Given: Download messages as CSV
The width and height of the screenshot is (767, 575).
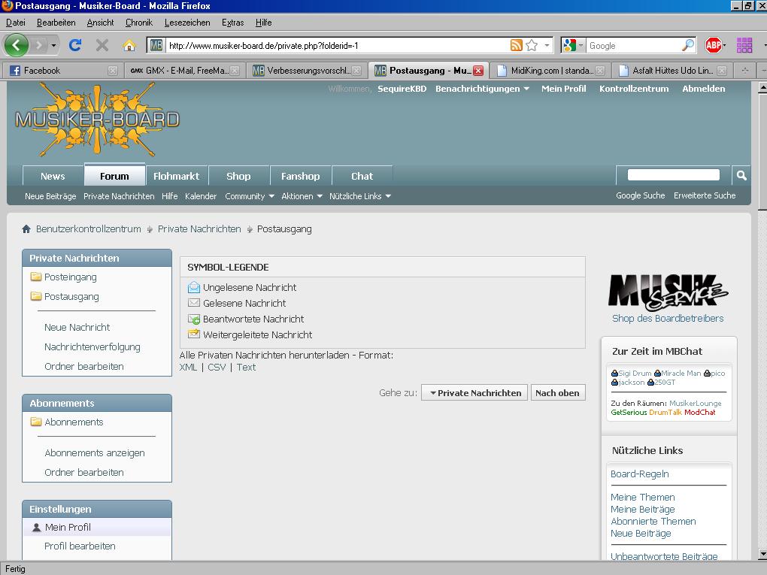Looking at the screenshot, I should coord(217,368).
